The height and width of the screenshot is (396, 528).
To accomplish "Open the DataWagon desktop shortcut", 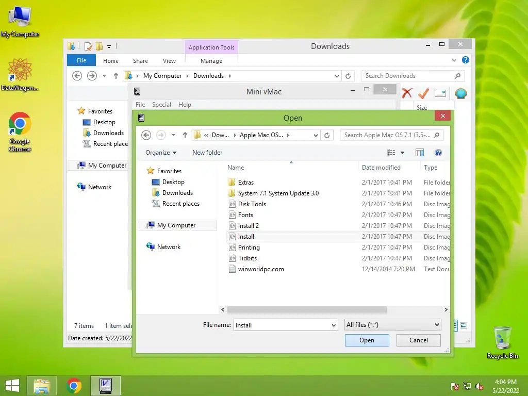I will click(20, 74).
